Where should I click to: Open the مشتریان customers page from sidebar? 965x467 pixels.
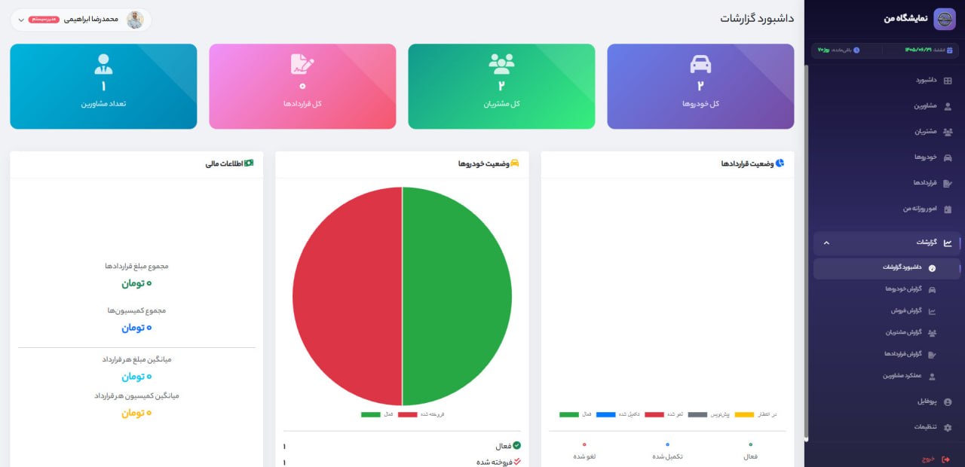[887, 132]
